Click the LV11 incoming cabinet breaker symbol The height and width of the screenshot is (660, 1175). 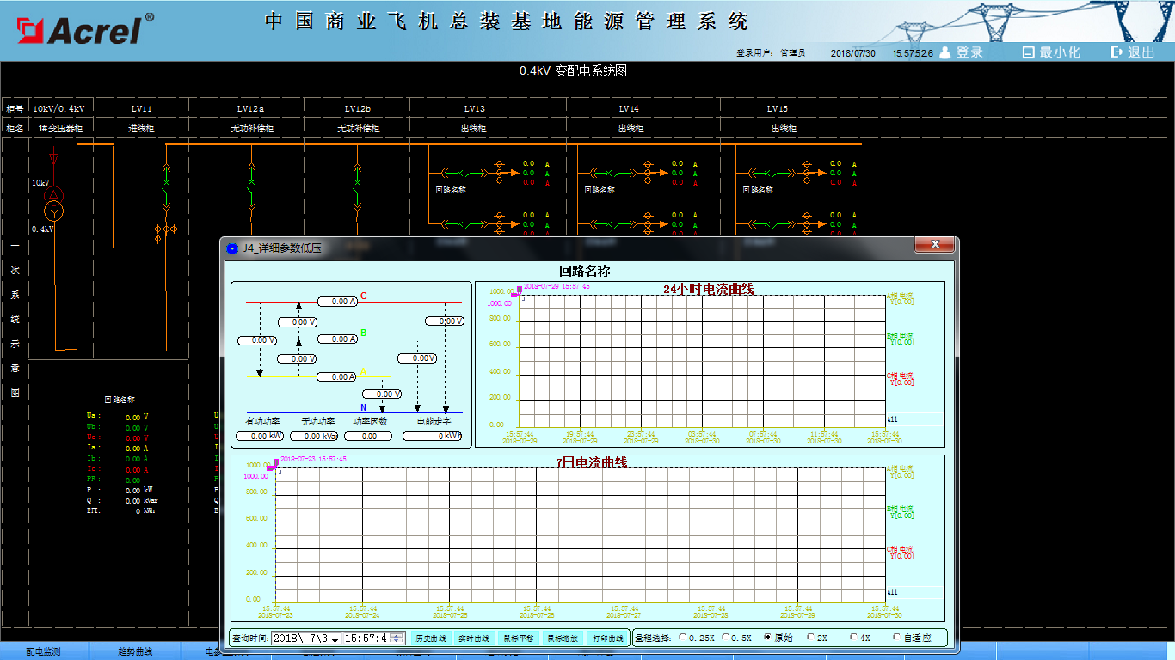(x=167, y=182)
